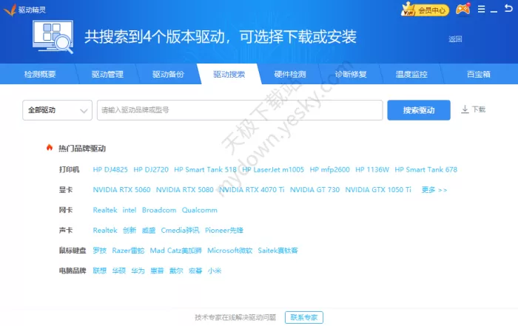Image resolution: width=518 pixels, height=326 pixels.
Task: Click Realtek in the 网卡 row
Action: pyautogui.click(x=105, y=210)
